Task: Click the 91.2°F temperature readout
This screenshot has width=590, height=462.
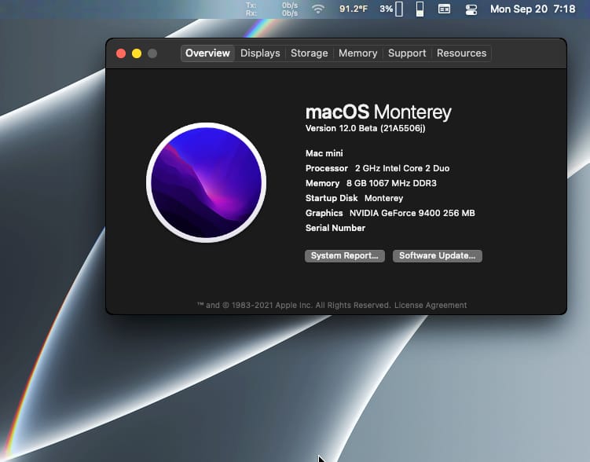Action: (354, 9)
